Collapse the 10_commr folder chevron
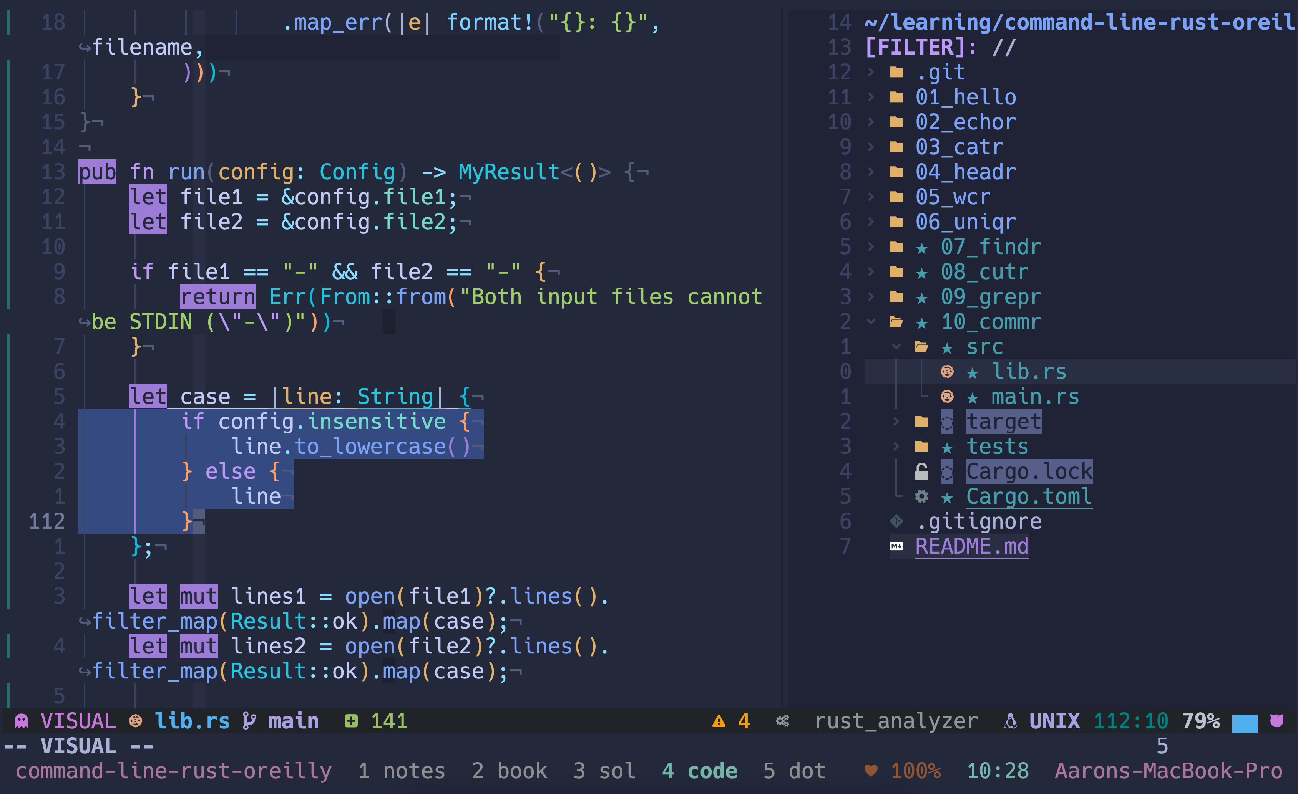1298x794 pixels. point(871,321)
